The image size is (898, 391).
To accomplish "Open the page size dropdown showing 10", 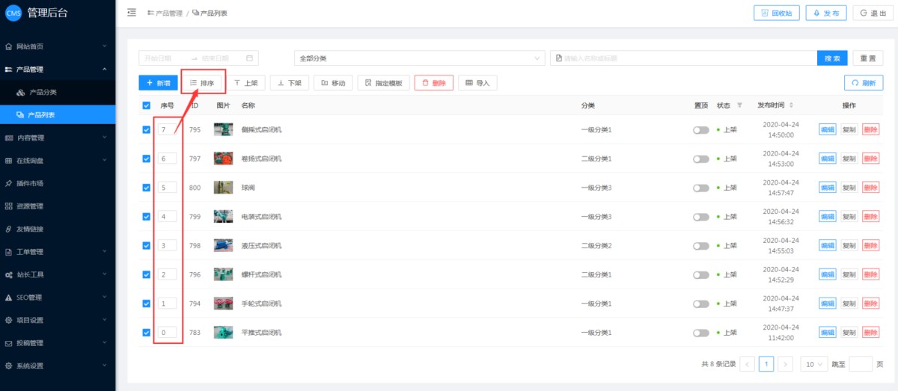I will click(813, 364).
